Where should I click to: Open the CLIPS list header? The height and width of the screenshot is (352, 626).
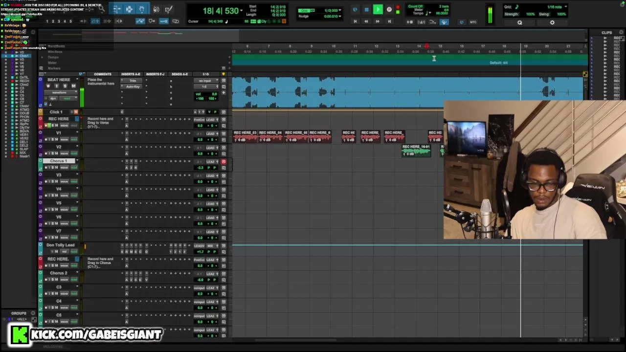[x=607, y=33]
